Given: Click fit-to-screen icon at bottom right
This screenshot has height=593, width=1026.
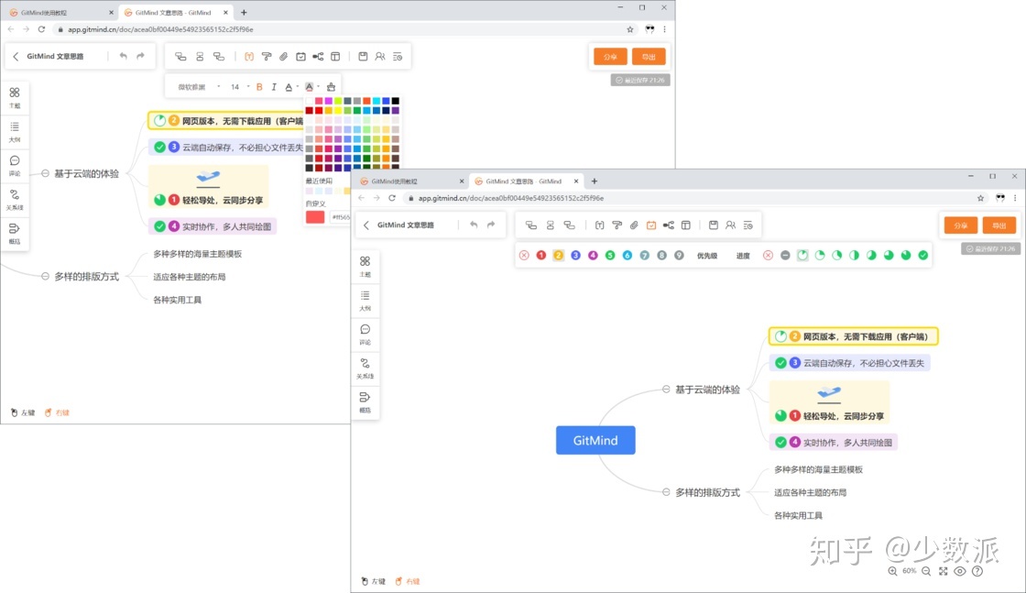Looking at the screenshot, I should point(943,571).
